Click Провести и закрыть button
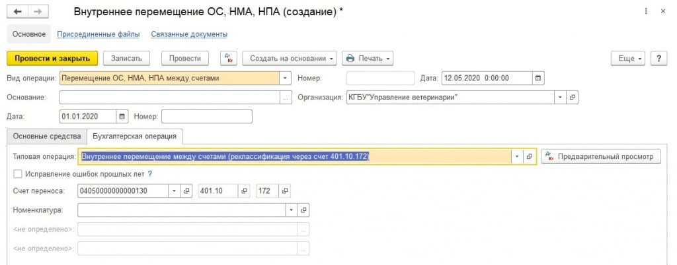The width and height of the screenshot is (677, 265). pos(52,58)
